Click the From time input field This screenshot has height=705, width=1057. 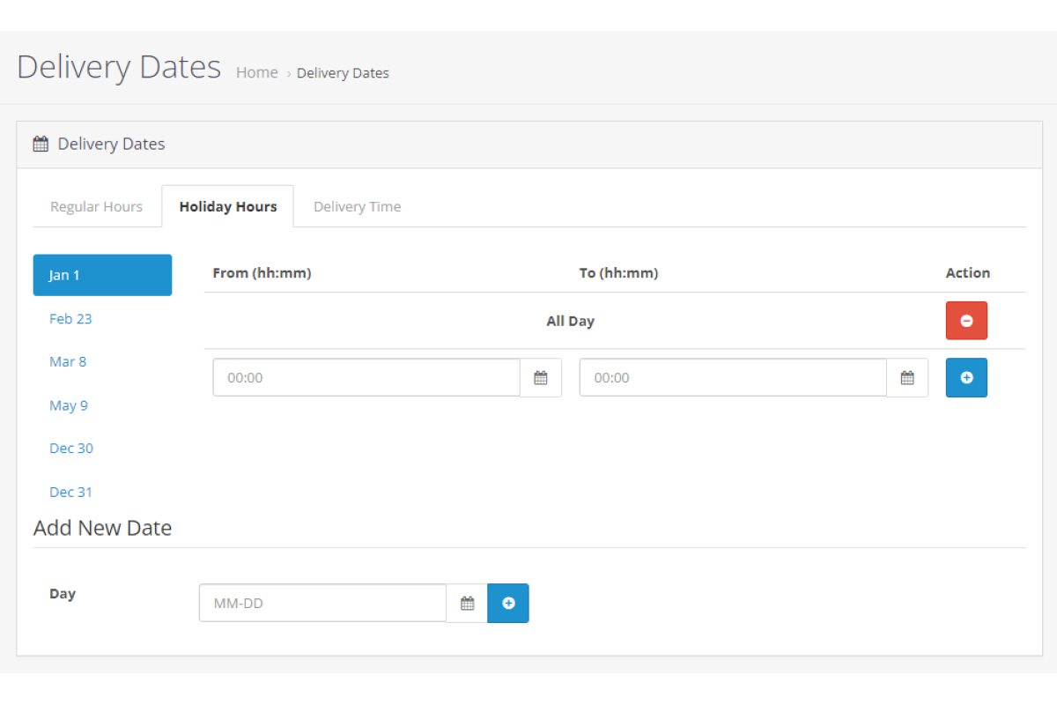tap(366, 378)
